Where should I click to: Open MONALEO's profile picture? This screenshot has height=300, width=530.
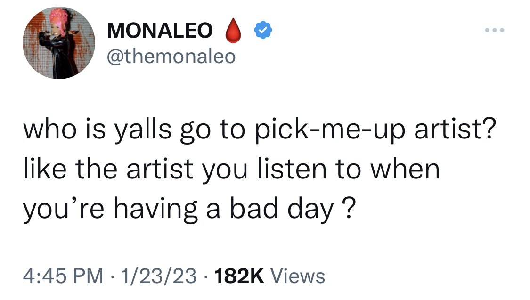(x=59, y=43)
